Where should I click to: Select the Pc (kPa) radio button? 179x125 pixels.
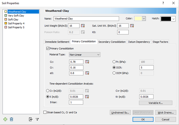click(114, 62)
